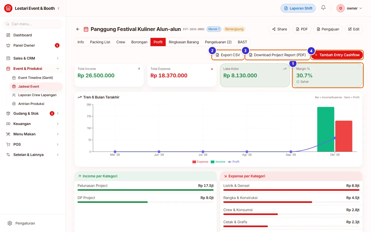Click the calendar icon beside the event title
The image size is (371, 232).
[x=86, y=29]
